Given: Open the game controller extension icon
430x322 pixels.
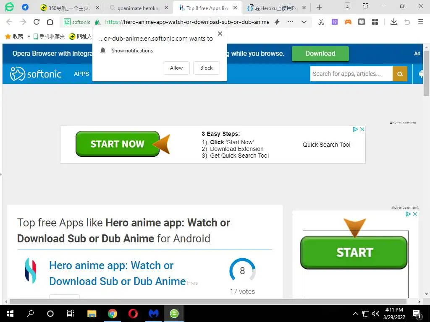Looking at the screenshot, I should [348, 22].
